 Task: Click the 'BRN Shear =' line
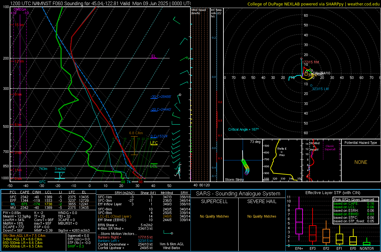pyautogui.click(x=125, y=225)
